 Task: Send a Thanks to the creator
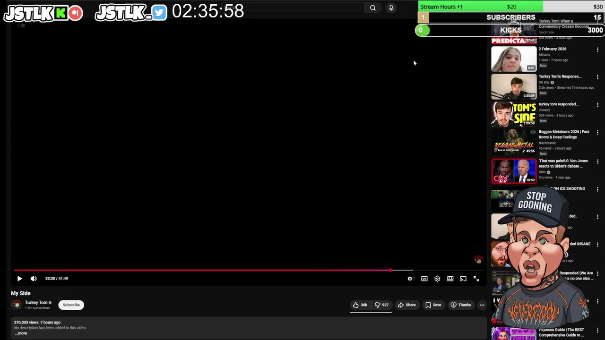pyautogui.click(x=461, y=305)
